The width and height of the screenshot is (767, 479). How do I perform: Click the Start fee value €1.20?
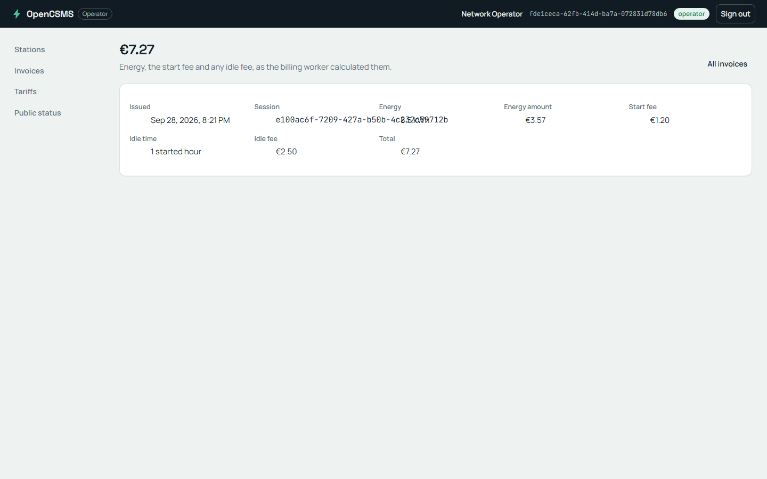(x=659, y=120)
